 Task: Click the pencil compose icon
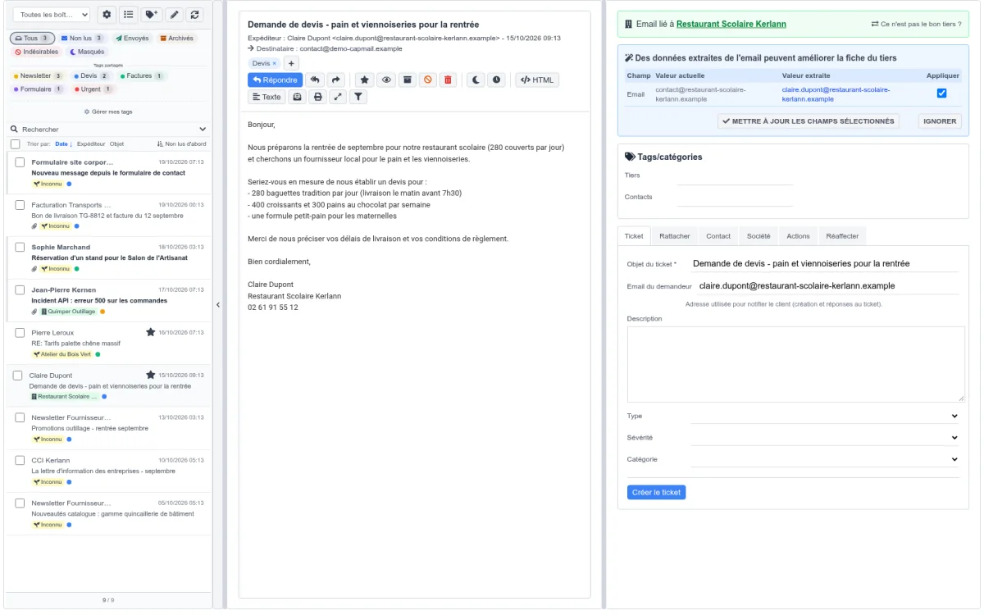pyautogui.click(x=174, y=15)
